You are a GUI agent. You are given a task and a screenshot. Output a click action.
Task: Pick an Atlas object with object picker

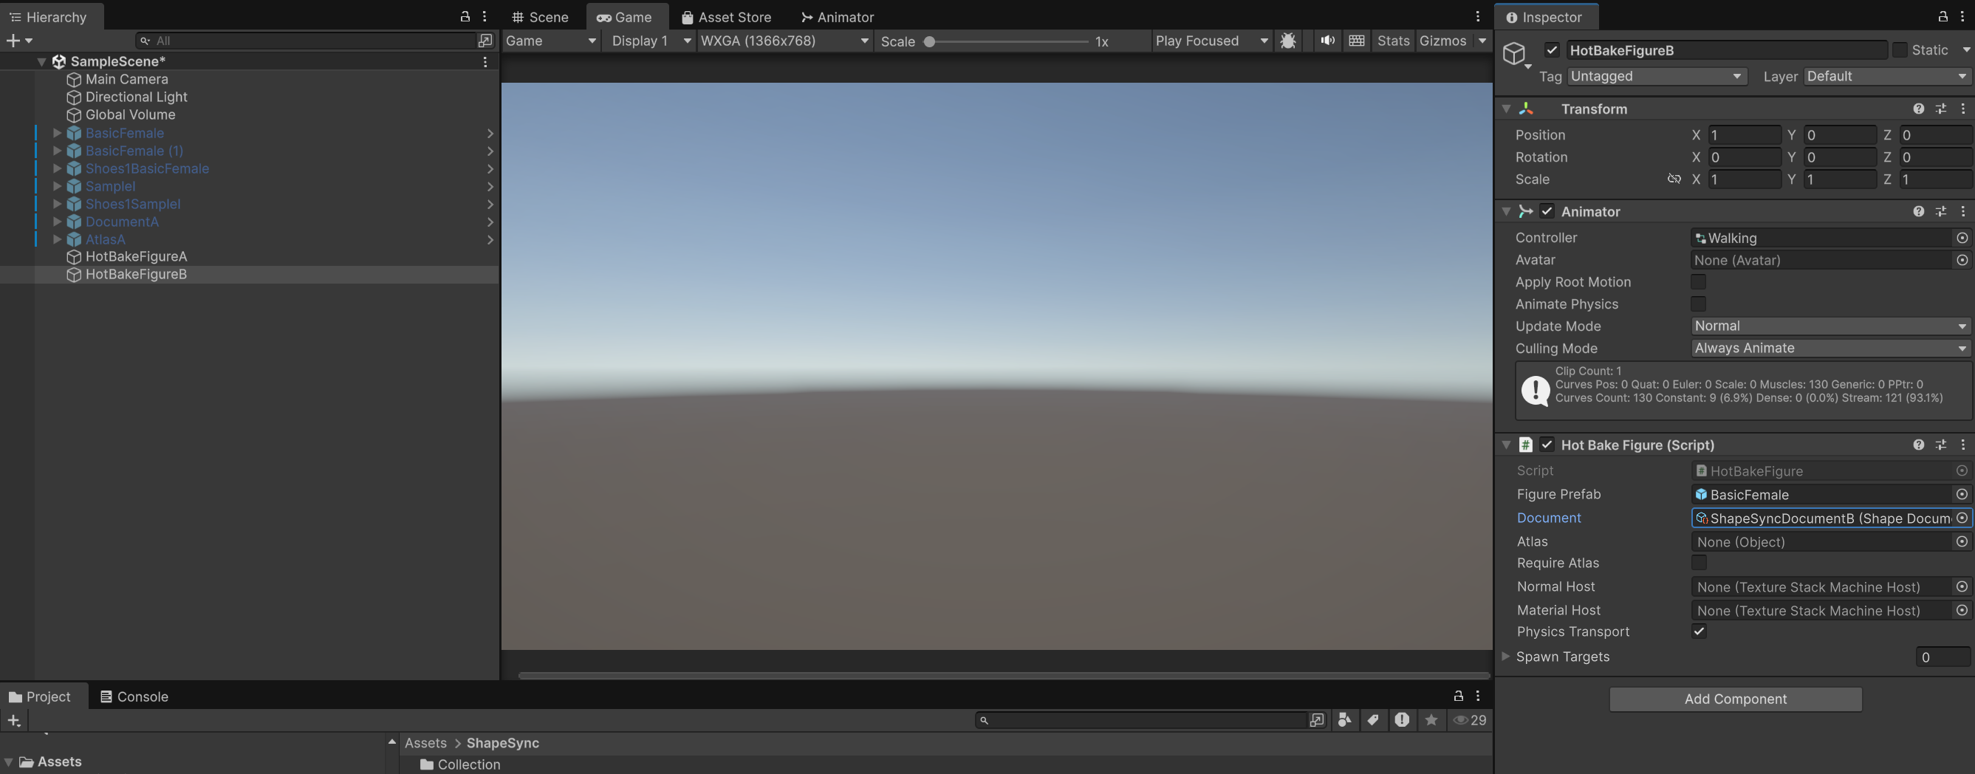pyautogui.click(x=1962, y=542)
